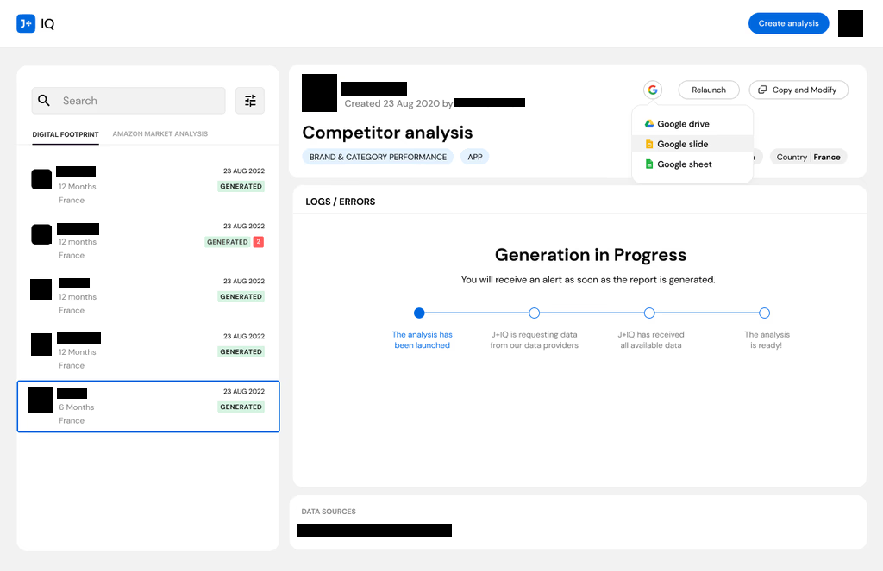Click the magnifying glass icon in the search bar

click(x=44, y=101)
